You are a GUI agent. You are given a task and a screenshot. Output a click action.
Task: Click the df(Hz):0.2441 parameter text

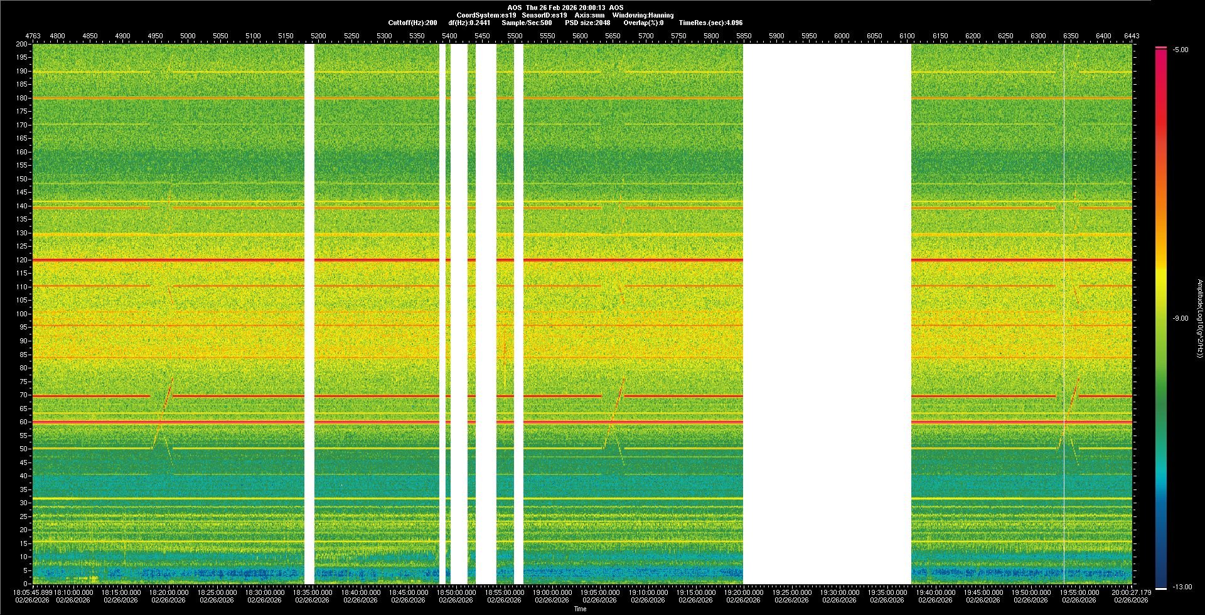coord(469,23)
